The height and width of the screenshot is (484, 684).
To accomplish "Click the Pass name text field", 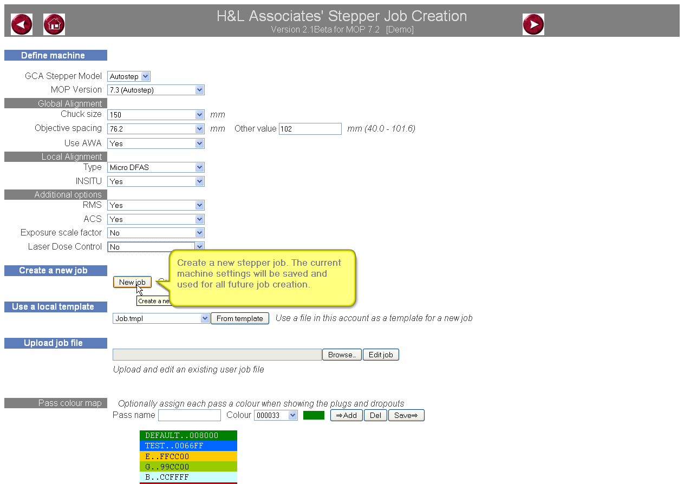I will click(190, 415).
